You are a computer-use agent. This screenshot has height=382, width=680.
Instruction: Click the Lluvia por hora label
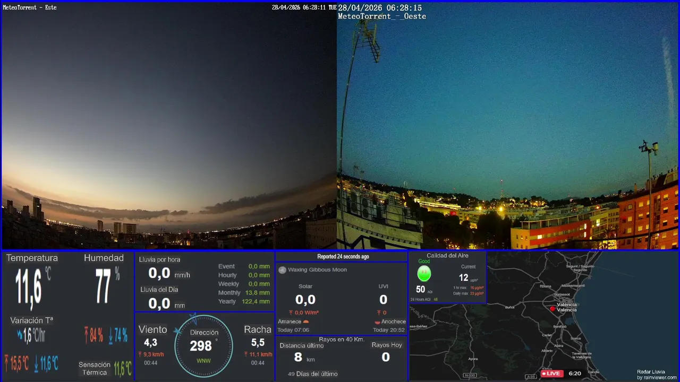pyautogui.click(x=159, y=259)
